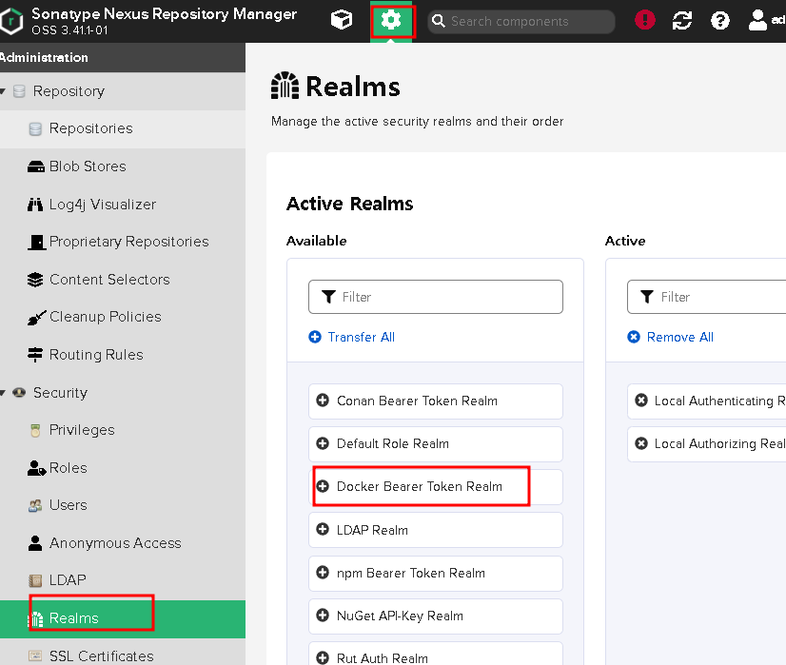
Task: Click the user account icon
Action: (x=757, y=21)
